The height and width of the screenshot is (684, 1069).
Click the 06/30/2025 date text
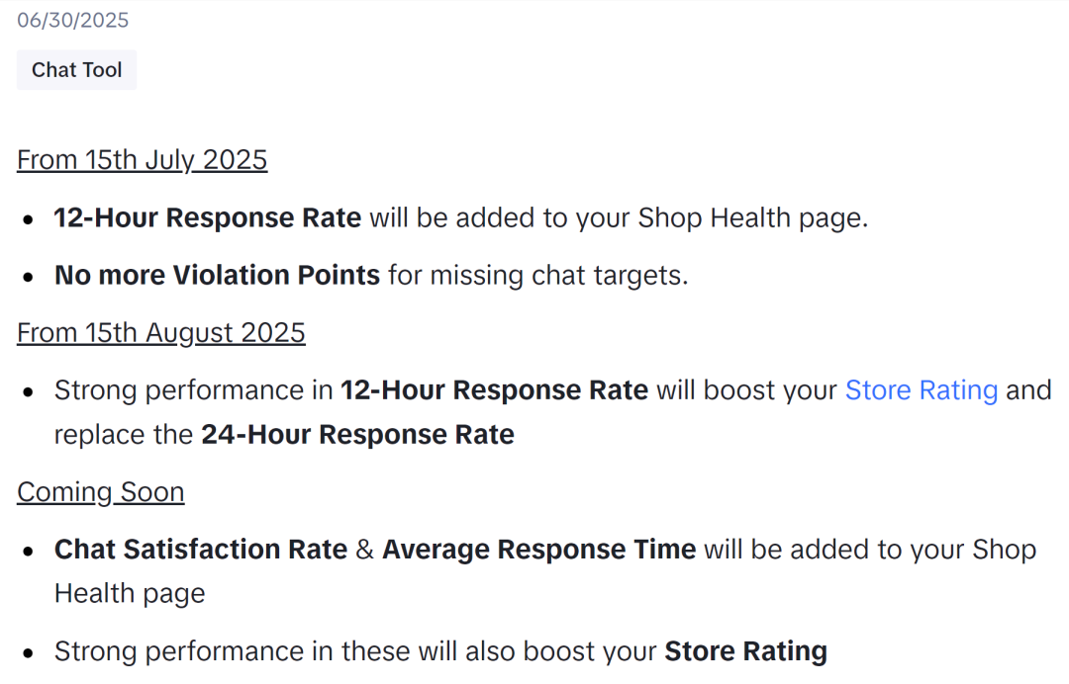(73, 20)
